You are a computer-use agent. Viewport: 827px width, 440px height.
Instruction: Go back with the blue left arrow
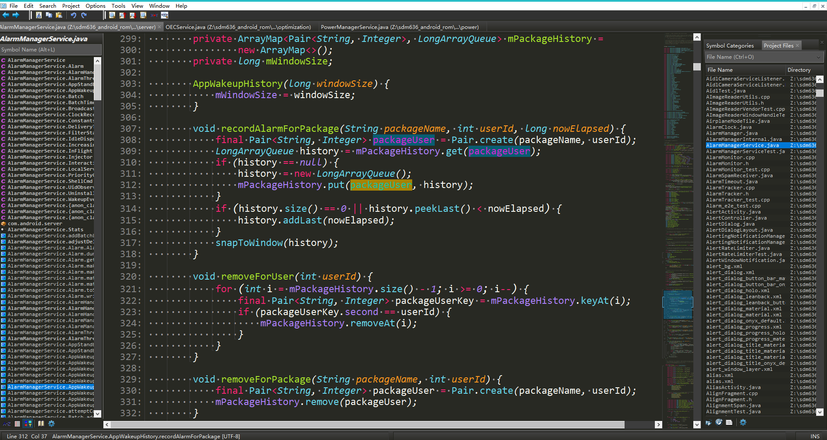point(6,15)
